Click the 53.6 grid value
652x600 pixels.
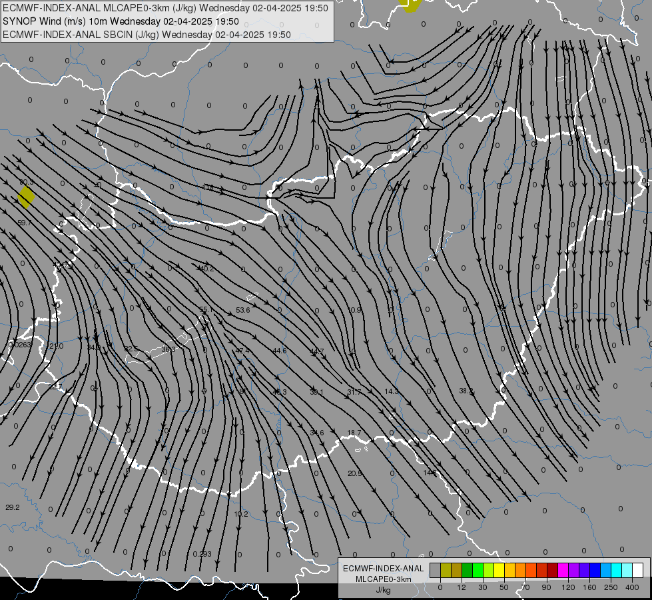point(243,310)
